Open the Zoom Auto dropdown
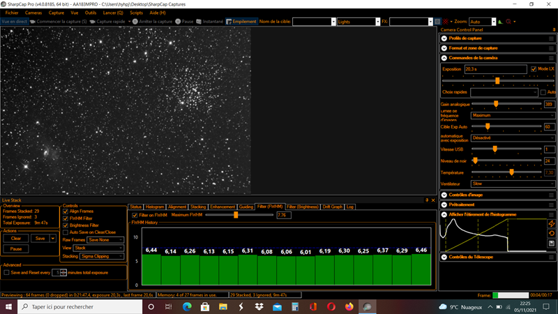 point(484,22)
